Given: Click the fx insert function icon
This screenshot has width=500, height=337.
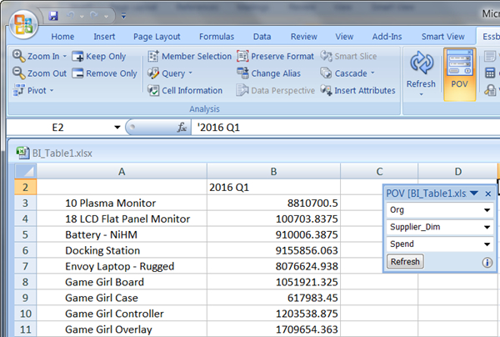Looking at the screenshot, I should click(x=182, y=128).
